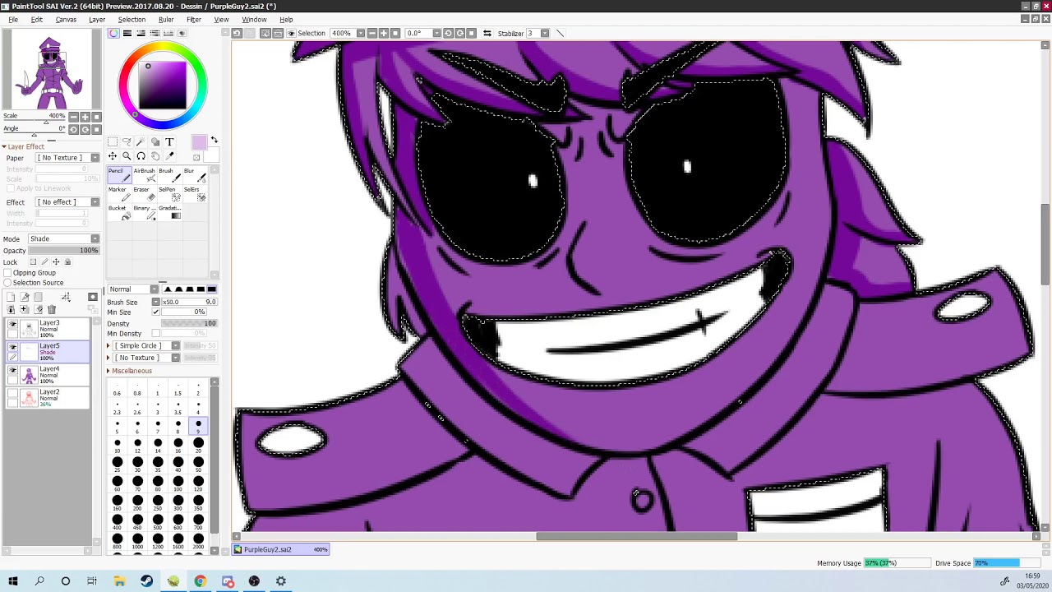
Task: Select the Blur tool
Action: (194, 175)
